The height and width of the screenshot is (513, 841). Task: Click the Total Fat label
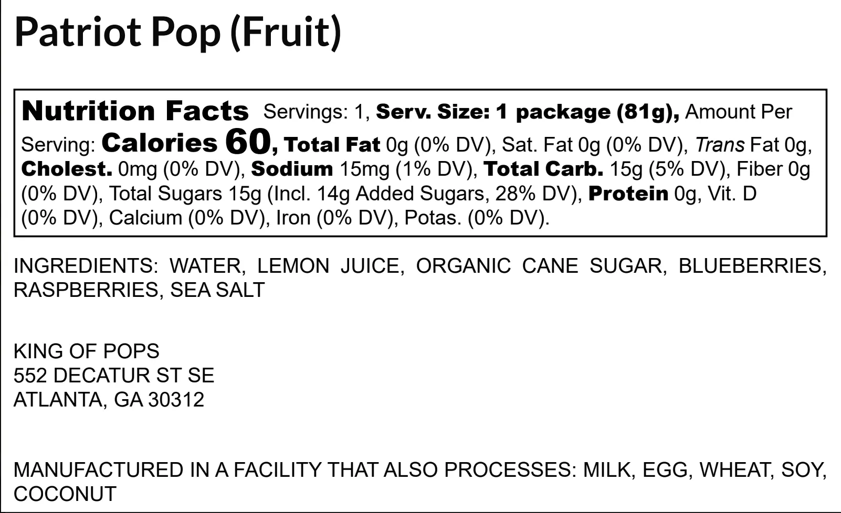tap(332, 144)
